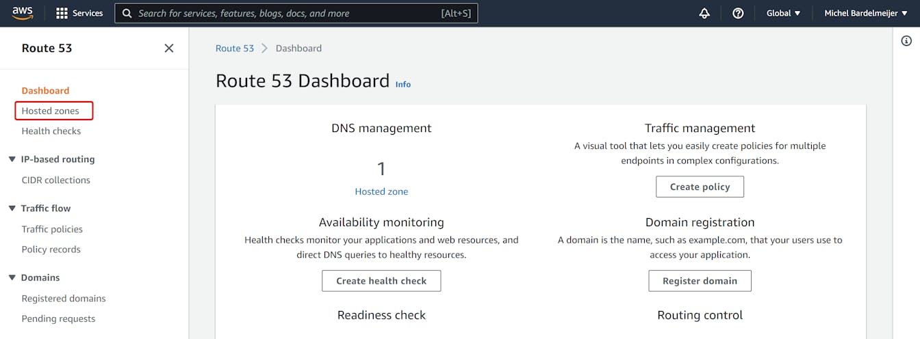920x339 pixels.
Task: Open the Global region dropdown
Action: click(x=783, y=13)
